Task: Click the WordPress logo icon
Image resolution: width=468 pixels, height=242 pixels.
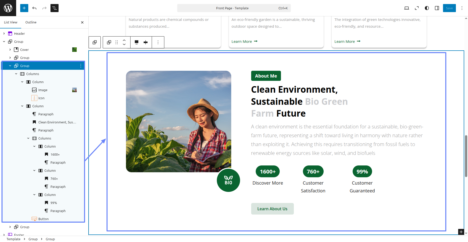Action: 8,8
